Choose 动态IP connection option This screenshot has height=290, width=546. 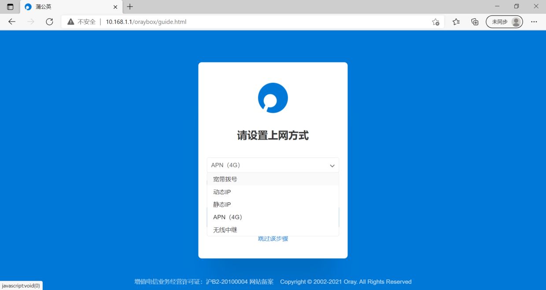pyautogui.click(x=222, y=192)
